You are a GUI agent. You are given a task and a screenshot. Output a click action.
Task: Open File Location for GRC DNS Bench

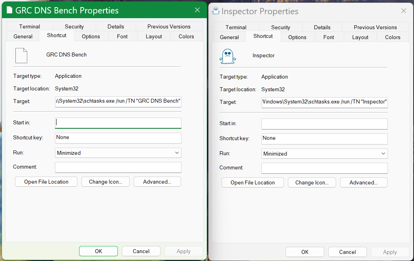tap(46, 182)
